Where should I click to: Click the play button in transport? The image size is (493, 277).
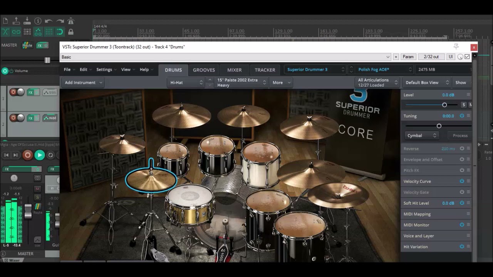click(39, 155)
